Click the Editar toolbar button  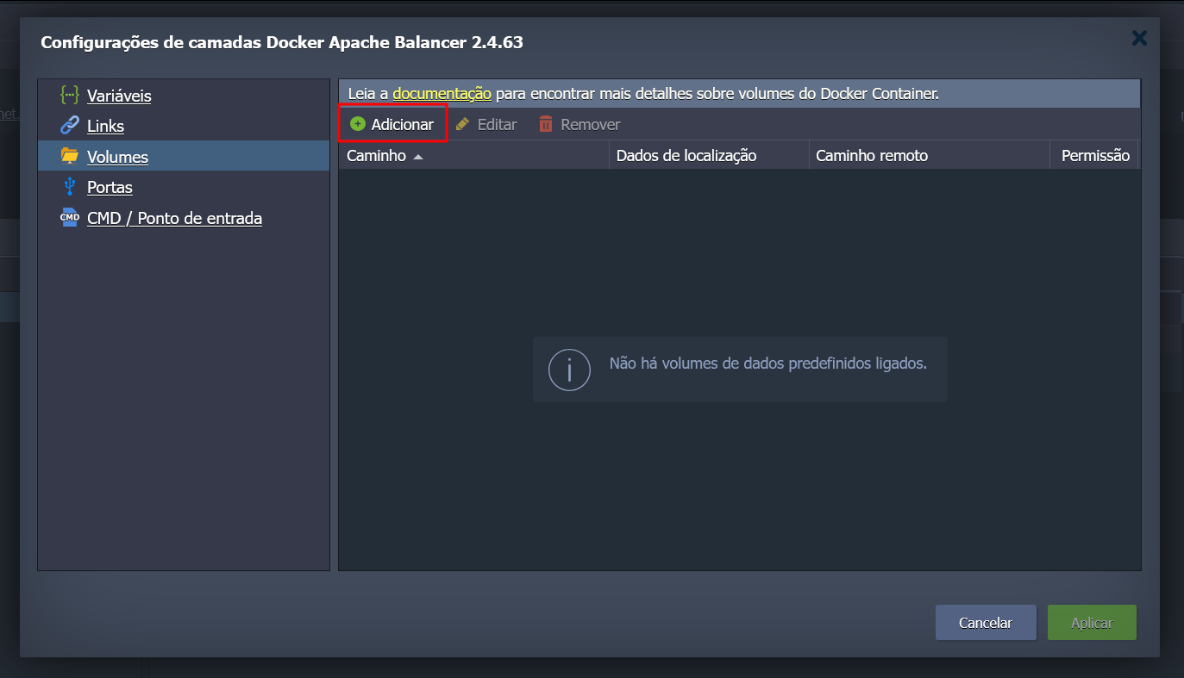pyautogui.click(x=486, y=124)
